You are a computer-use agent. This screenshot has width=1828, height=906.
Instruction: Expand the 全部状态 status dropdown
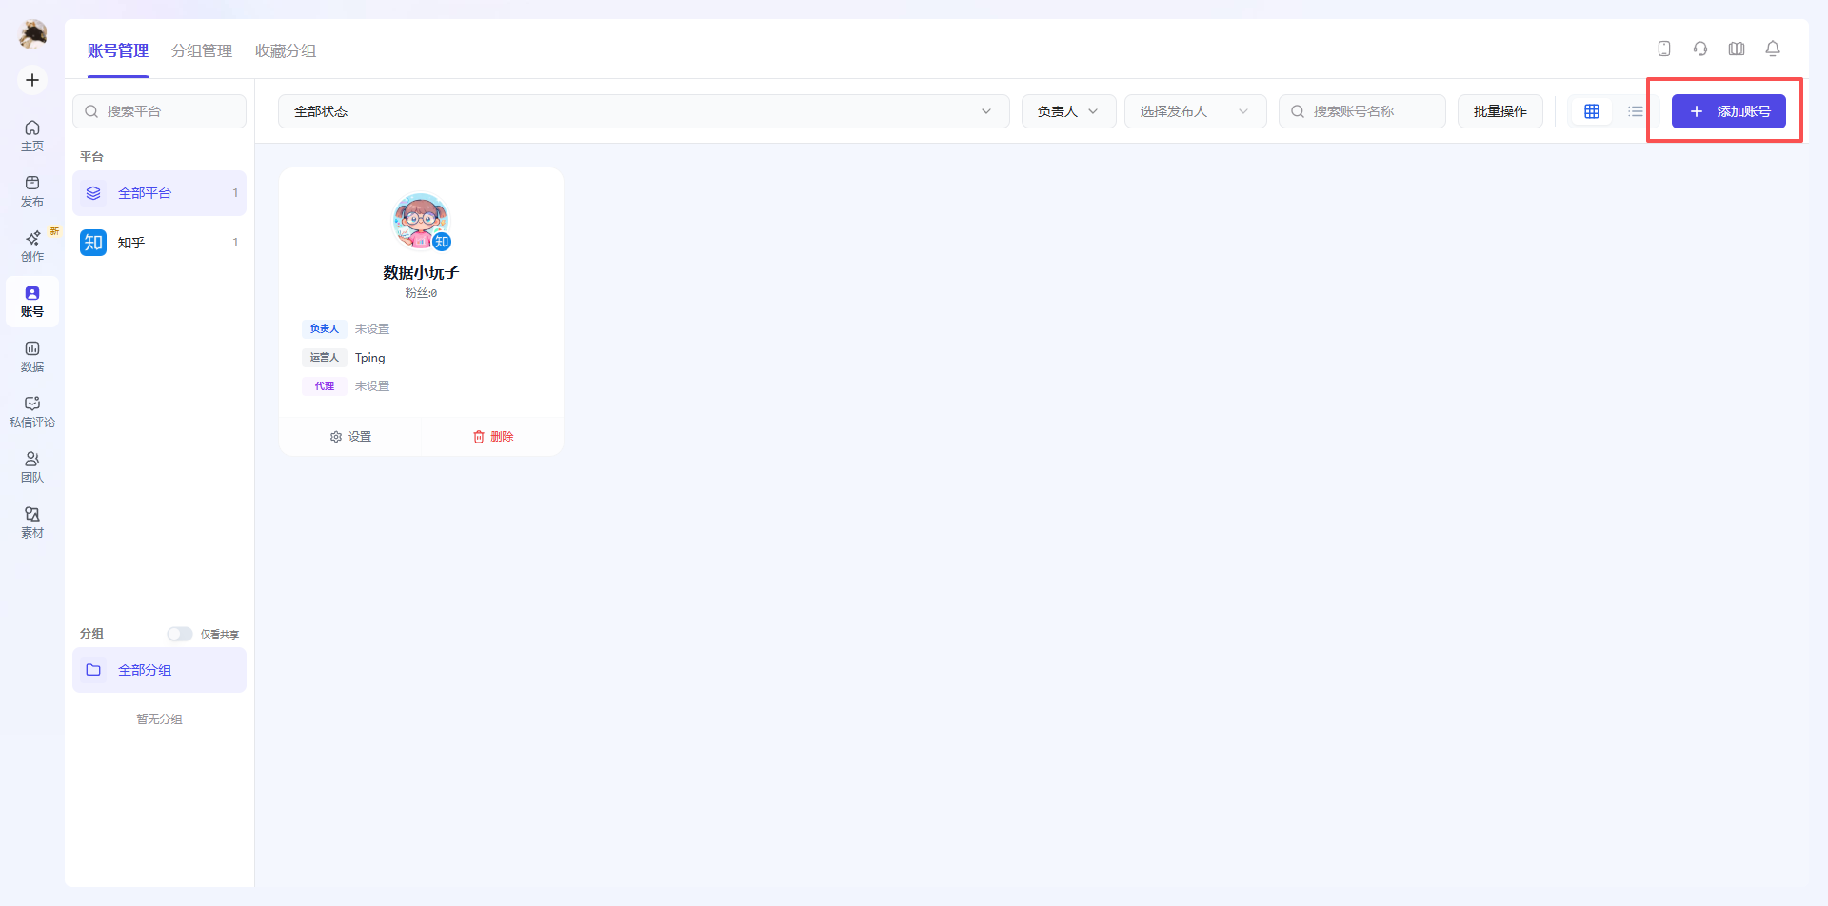point(644,111)
